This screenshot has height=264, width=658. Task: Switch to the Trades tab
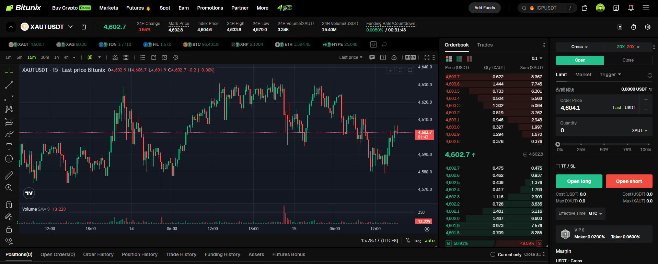tap(485, 45)
